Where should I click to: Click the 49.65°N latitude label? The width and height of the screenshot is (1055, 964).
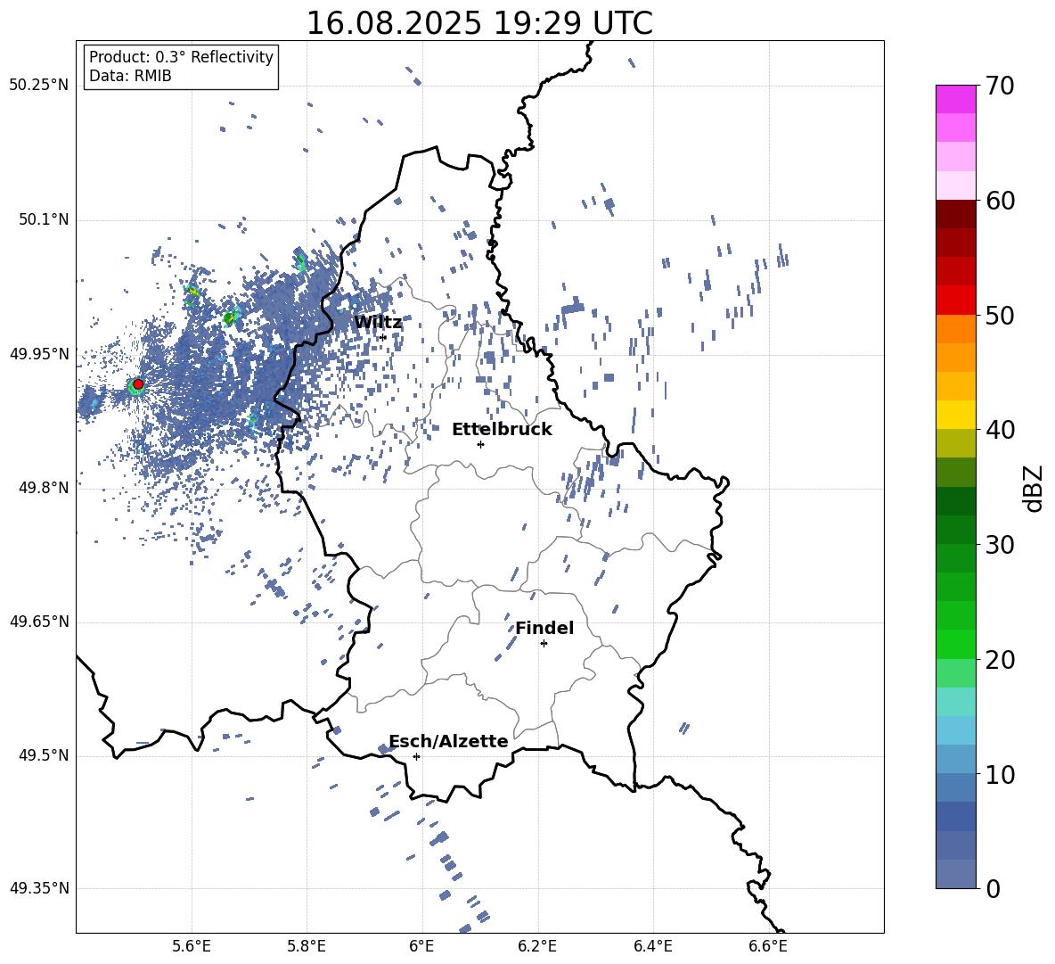pos(39,622)
